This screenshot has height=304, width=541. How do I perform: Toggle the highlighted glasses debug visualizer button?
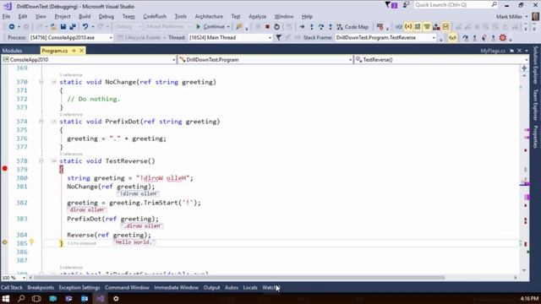pyautogui.click(x=452, y=37)
